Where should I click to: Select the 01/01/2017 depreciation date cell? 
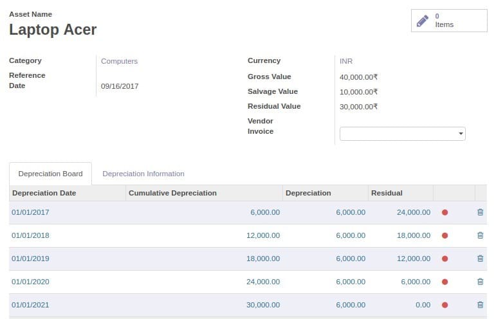tap(30, 212)
